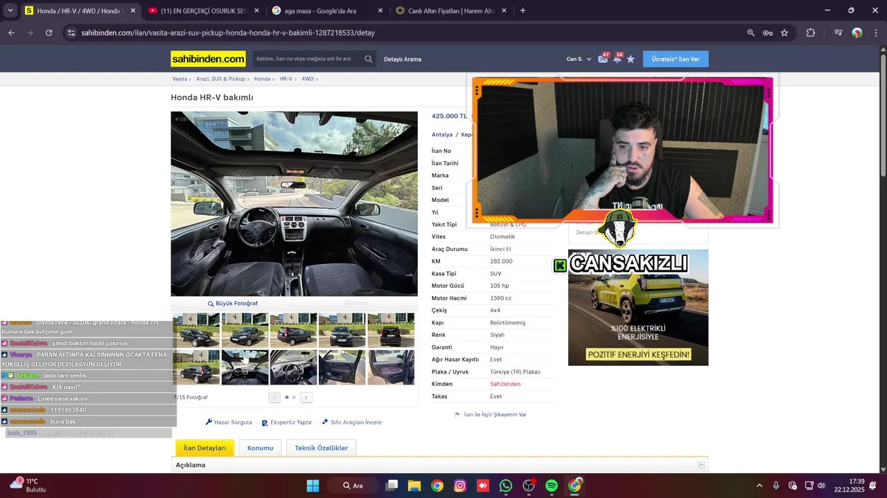Open new browser tab with plus button

coord(522,10)
